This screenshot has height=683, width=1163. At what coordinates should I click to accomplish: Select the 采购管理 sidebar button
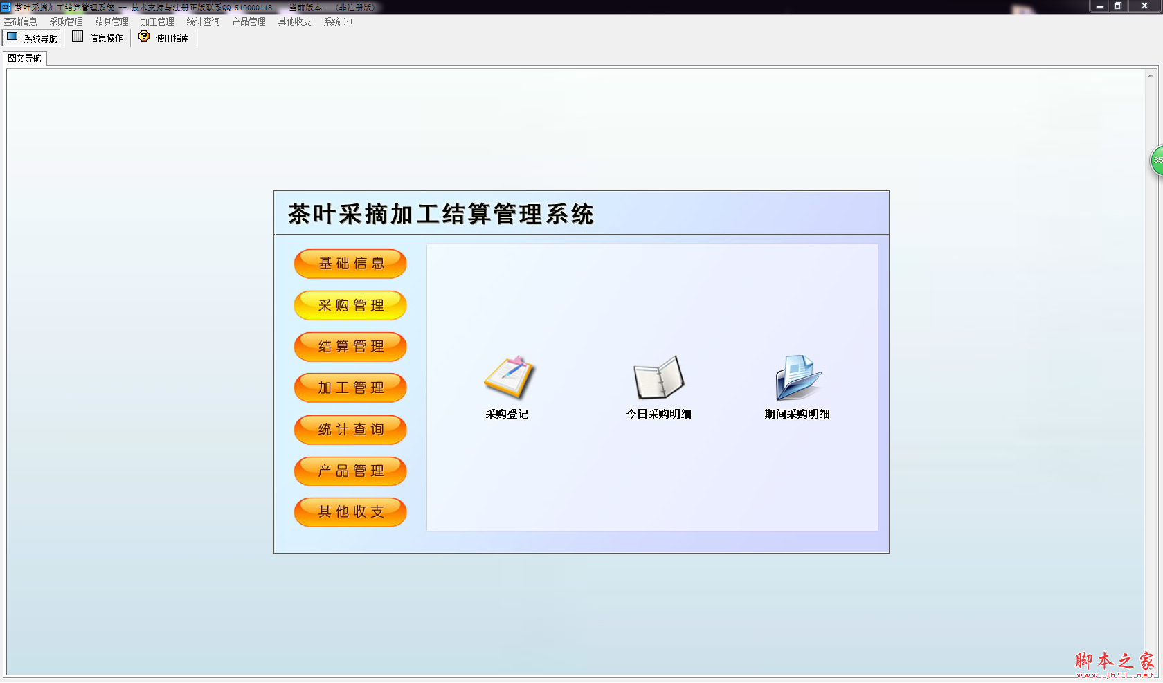point(350,305)
